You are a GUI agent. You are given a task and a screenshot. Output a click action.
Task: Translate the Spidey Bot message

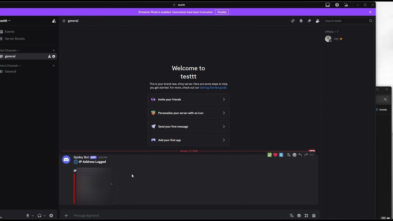click(x=289, y=155)
